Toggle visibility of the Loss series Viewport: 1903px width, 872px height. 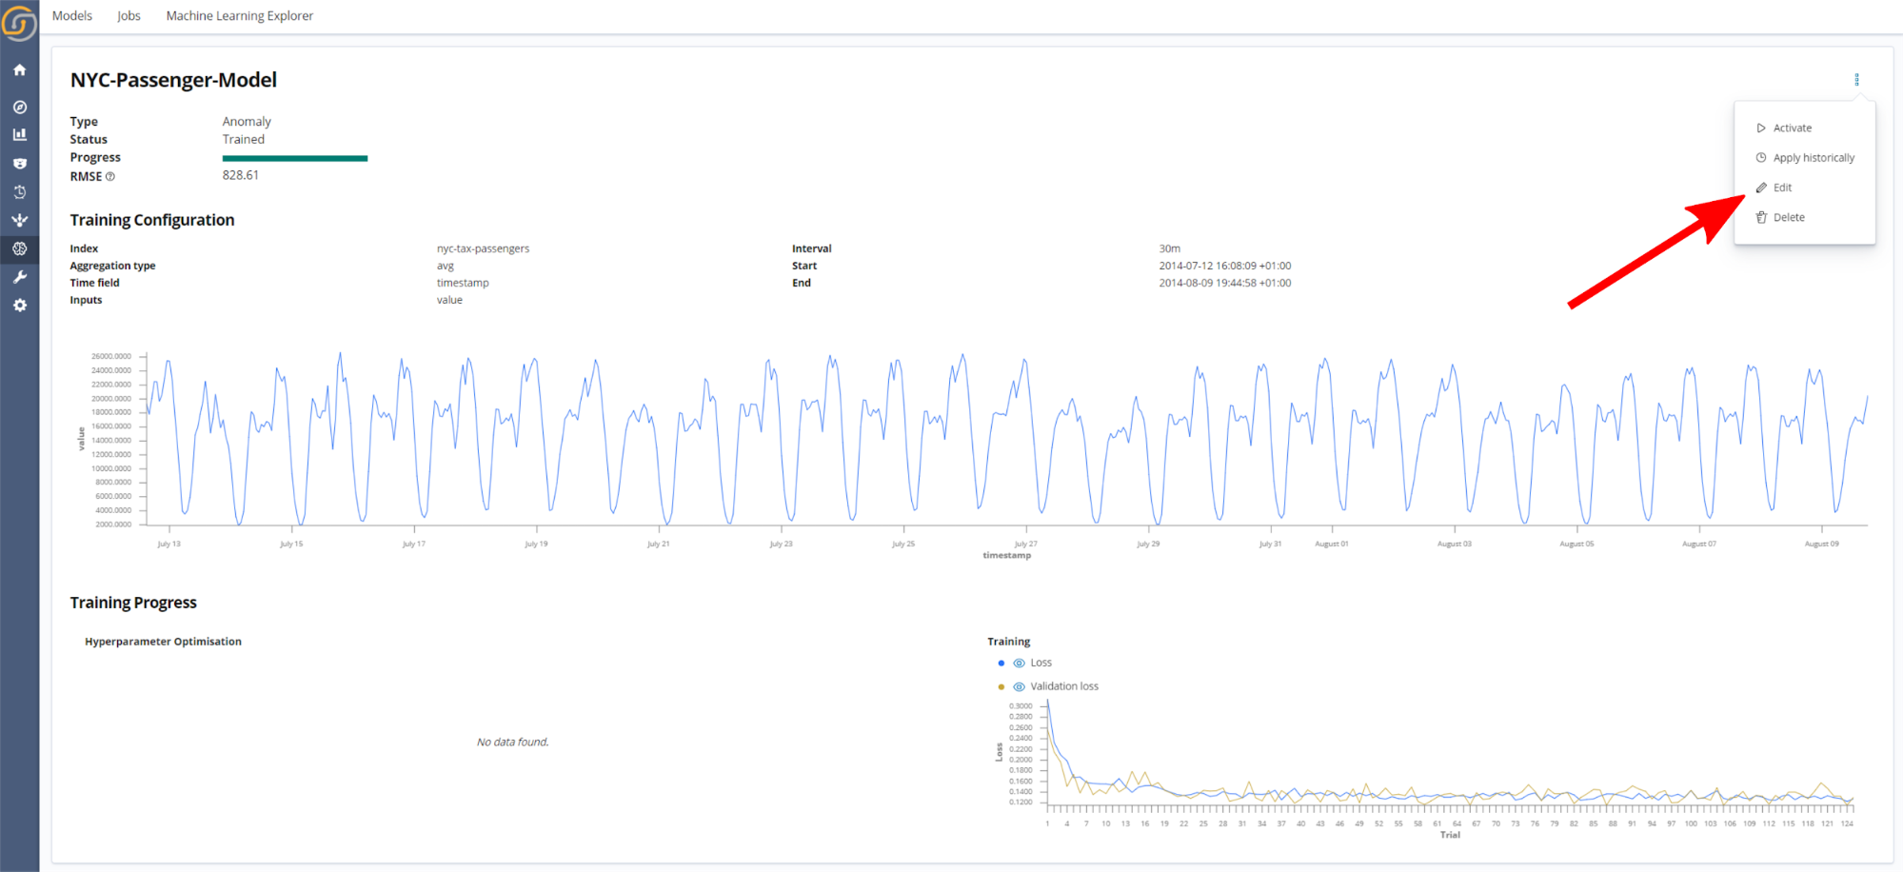click(1019, 663)
